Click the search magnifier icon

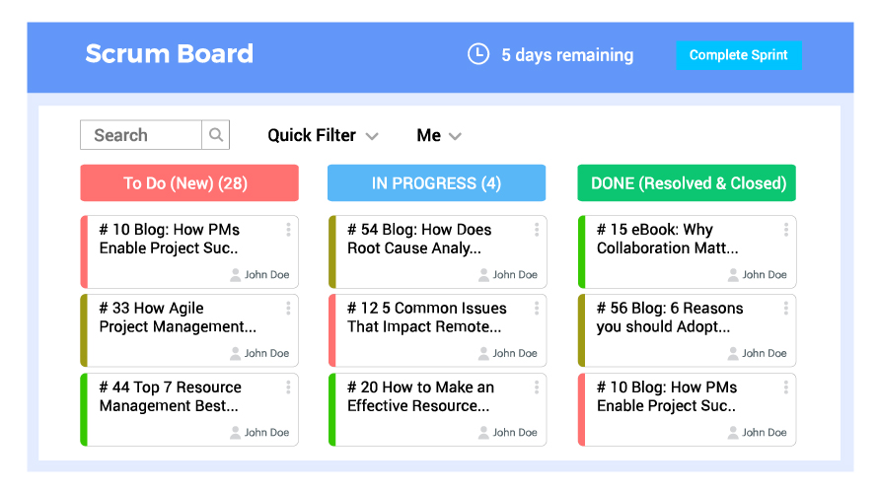coord(216,135)
